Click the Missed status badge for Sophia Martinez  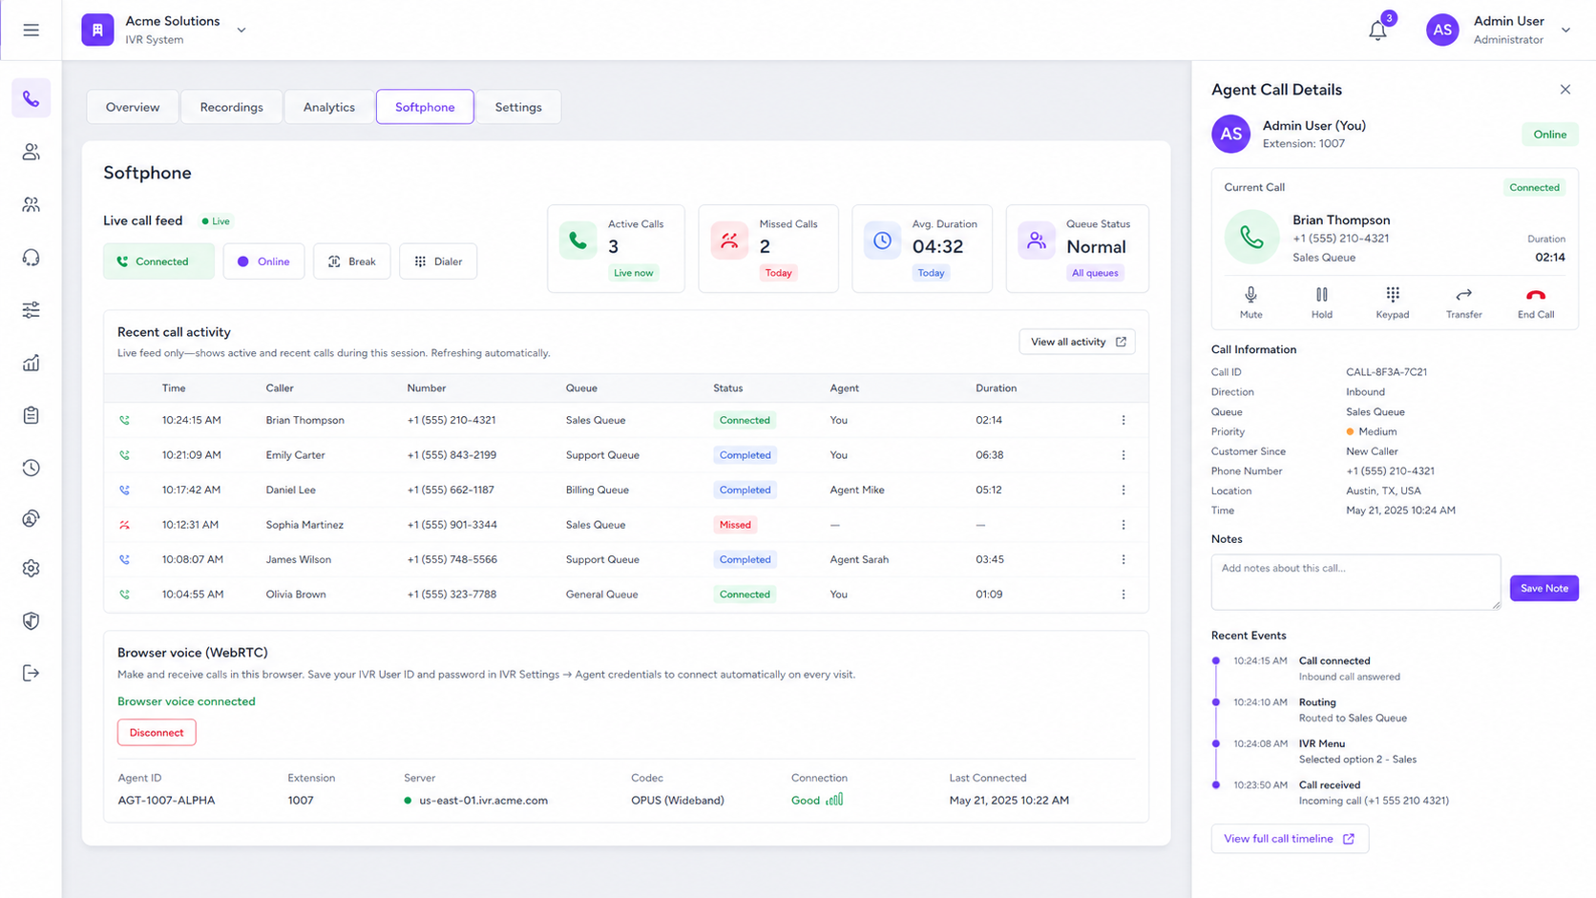[x=735, y=525]
